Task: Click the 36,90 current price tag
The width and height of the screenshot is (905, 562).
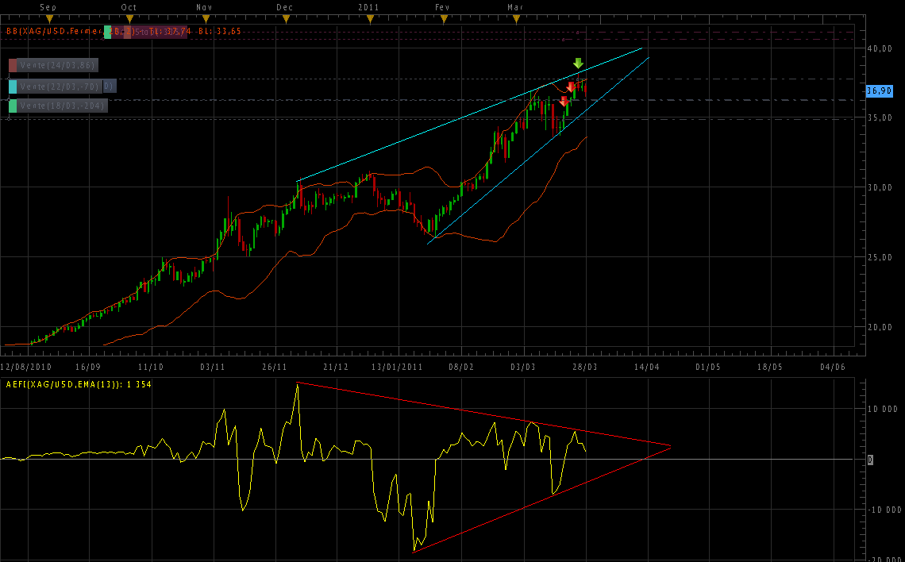Action: tap(879, 91)
